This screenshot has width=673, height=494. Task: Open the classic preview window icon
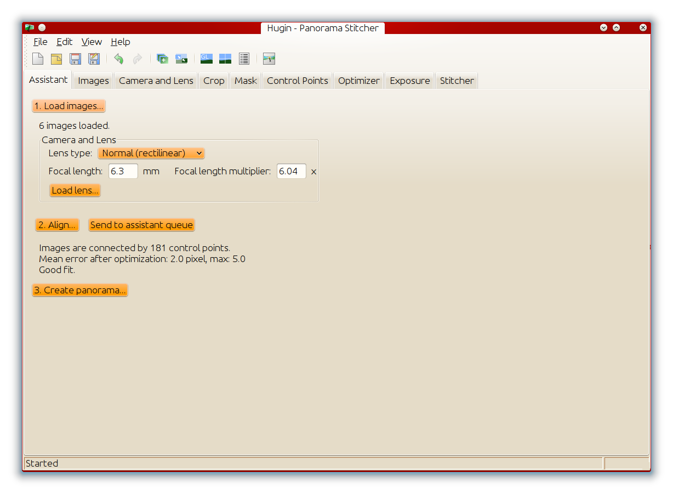(225, 59)
